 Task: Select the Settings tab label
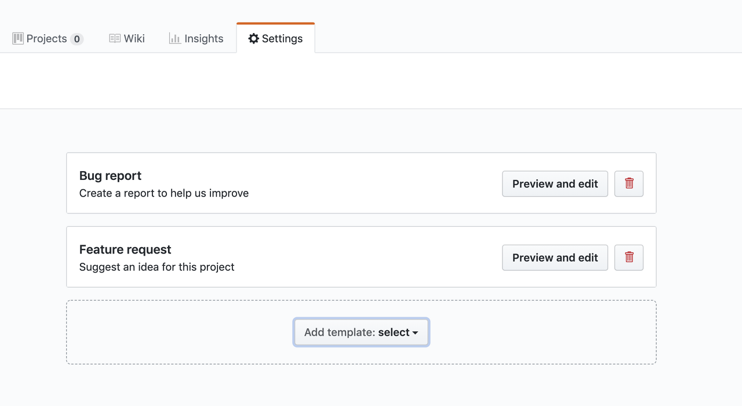[282, 39]
